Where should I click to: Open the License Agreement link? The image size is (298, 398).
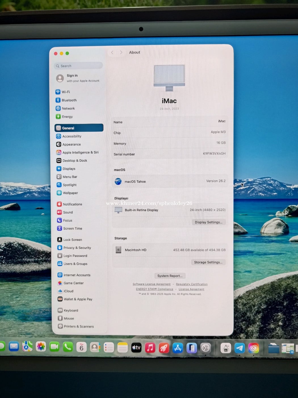[191, 289]
